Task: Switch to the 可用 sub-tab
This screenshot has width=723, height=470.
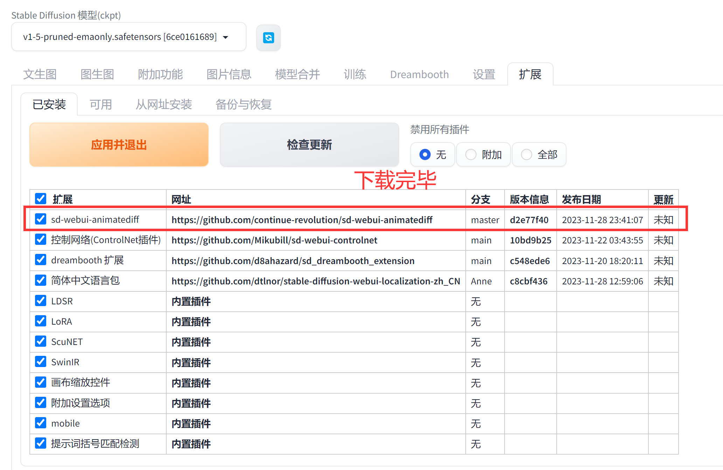Action: point(100,104)
